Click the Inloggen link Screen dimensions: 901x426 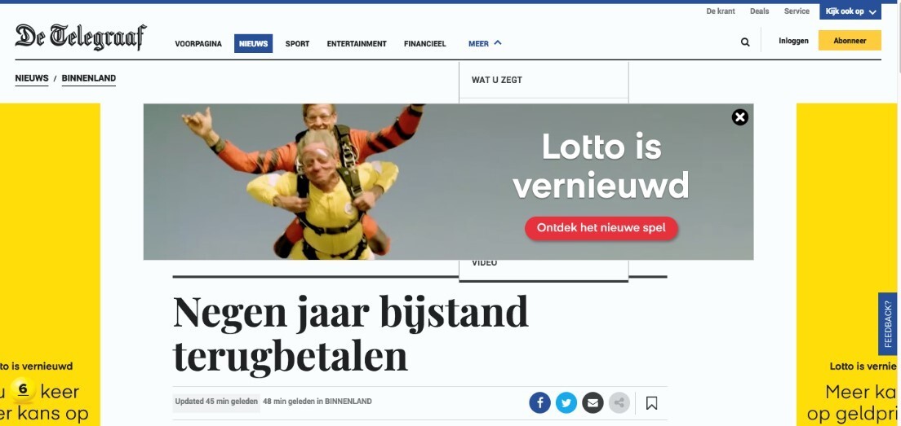[x=793, y=41]
